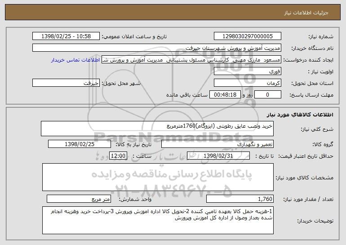Image resolution: width=346 pixels, height=245 pixels.
Task: Click the remaining days field showing 0
Action: click(268, 95)
